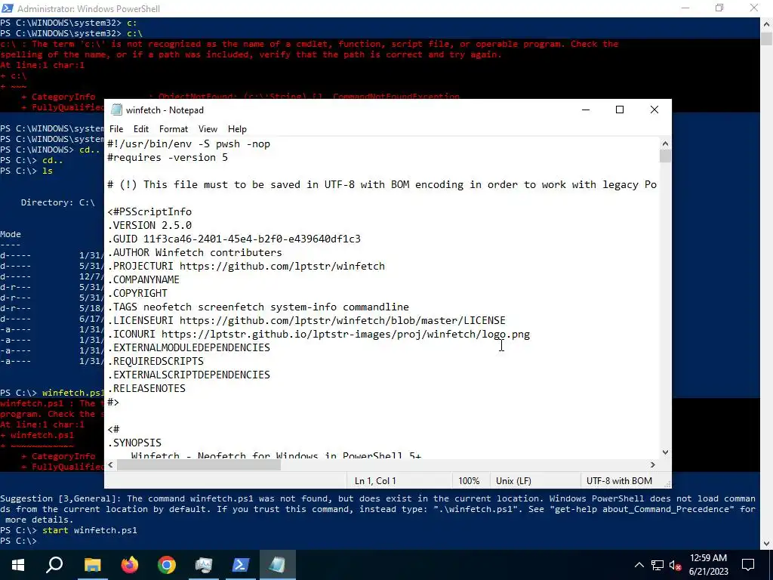Image resolution: width=773 pixels, height=580 pixels.
Task: Click '.EXTERNALSCRIPTDEPENDENCIES' line
Action: (189, 375)
